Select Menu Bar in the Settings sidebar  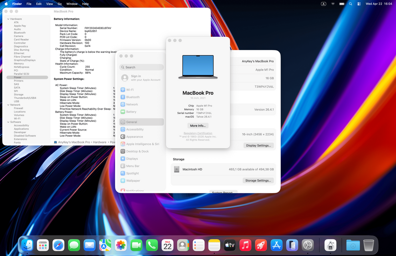142,166
